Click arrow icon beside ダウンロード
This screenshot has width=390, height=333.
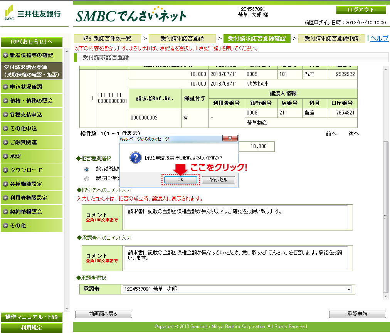click(x=5, y=170)
